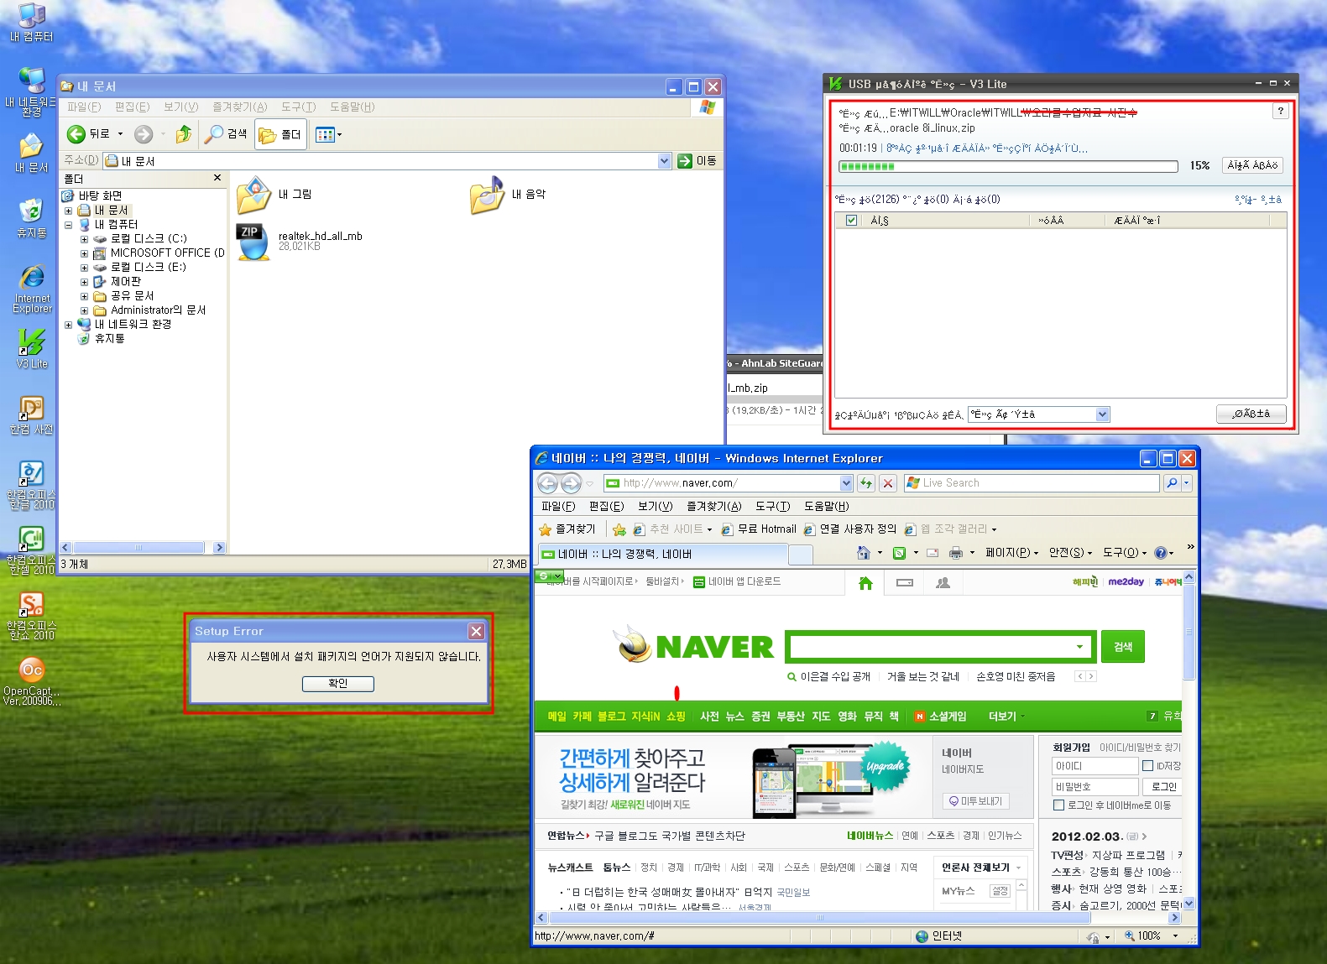
Task: Select 공유 문서 in the folder tree
Action: point(132,296)
